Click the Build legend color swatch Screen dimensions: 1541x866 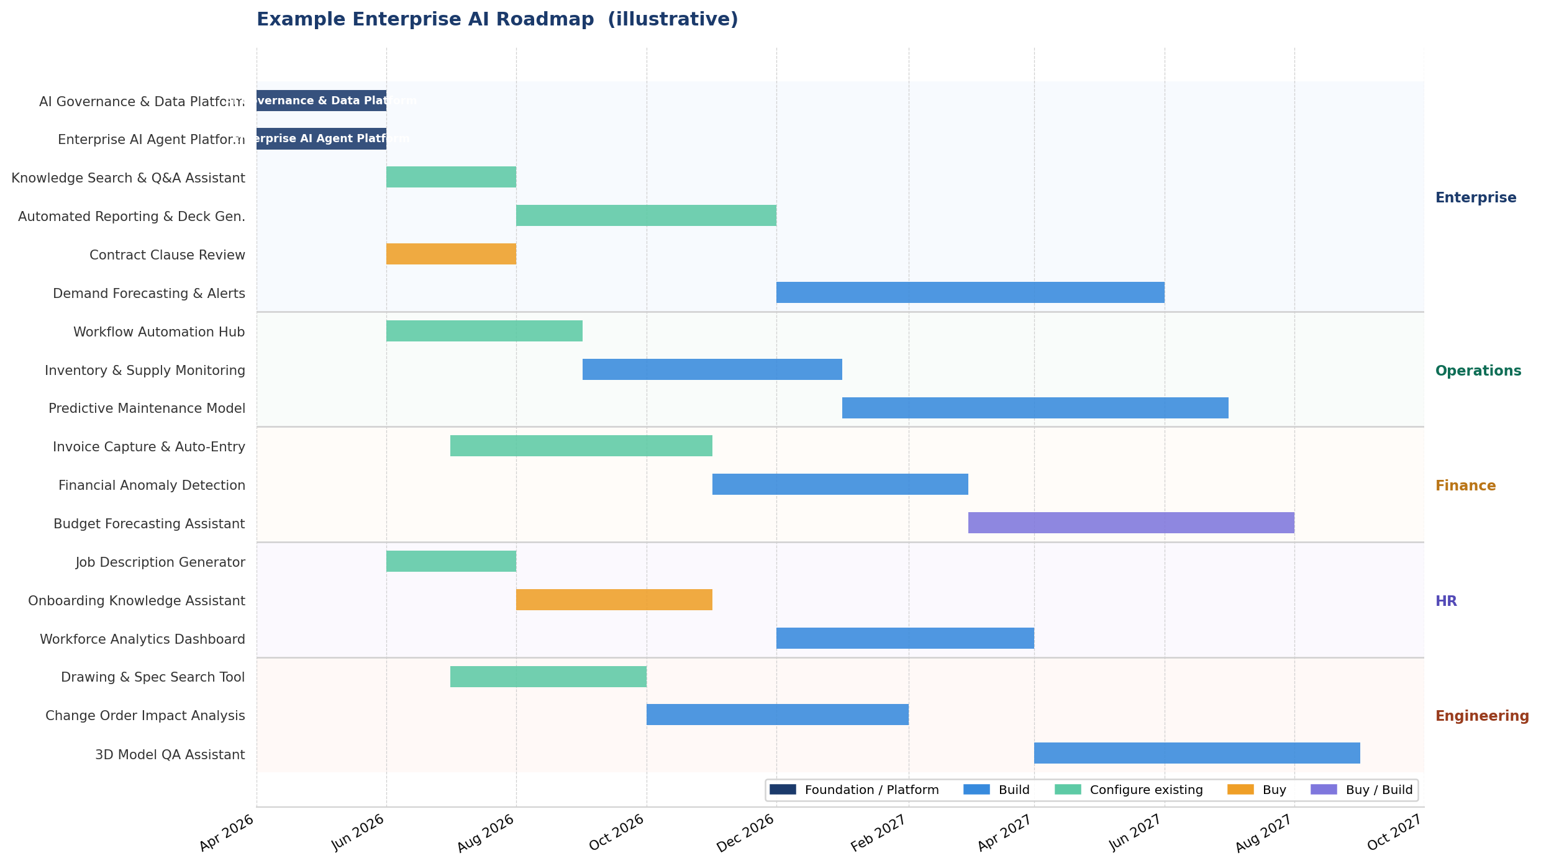point(976,790)
